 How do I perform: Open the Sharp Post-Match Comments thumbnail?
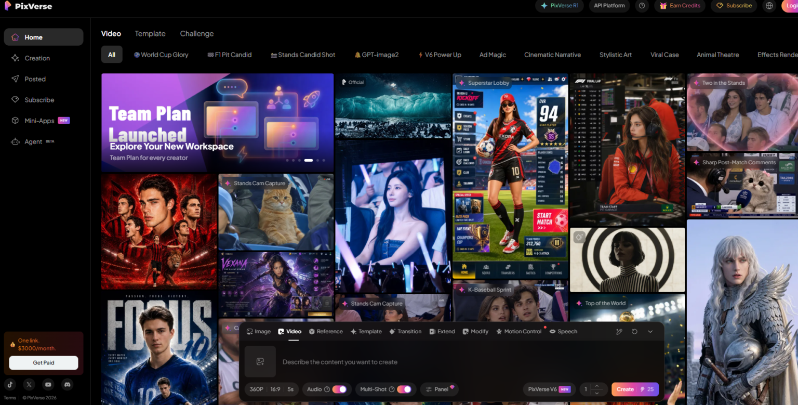point(742,185)
